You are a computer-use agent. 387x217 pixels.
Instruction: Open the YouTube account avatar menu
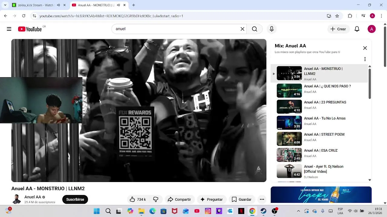coord(372,29)
